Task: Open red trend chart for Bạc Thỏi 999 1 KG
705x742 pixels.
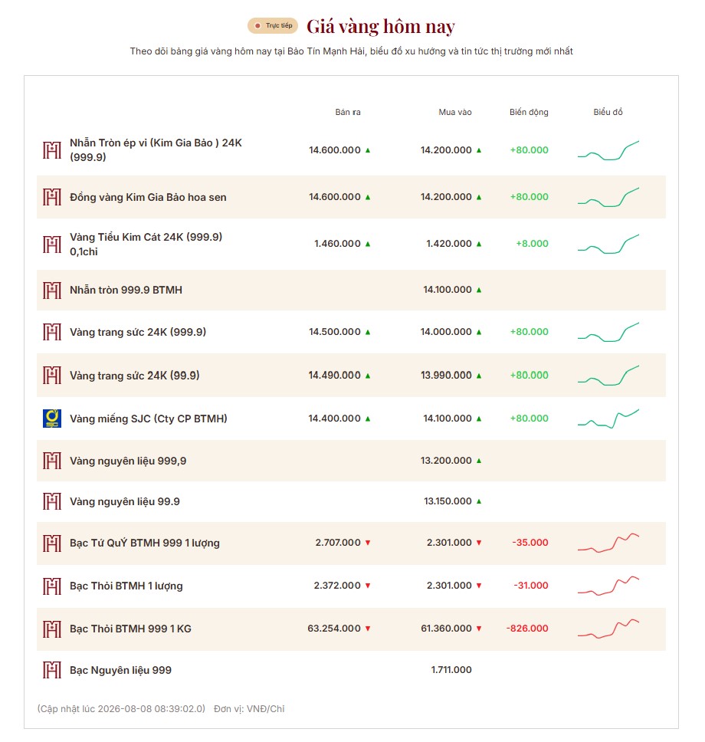Action: tap(608, 629)
